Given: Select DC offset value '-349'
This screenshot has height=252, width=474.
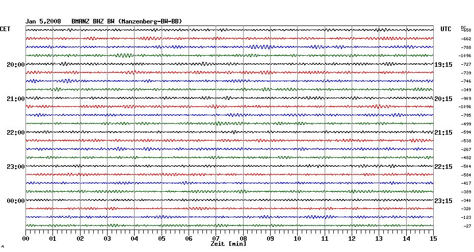Looking at the screenshot, I should (x=466, y=90).
